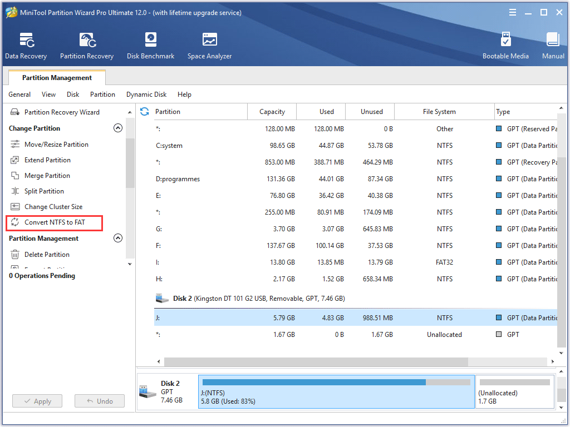Screen dimensions: 570x427
Task: Select the J: partition row
Action: [x=356, y=317]
